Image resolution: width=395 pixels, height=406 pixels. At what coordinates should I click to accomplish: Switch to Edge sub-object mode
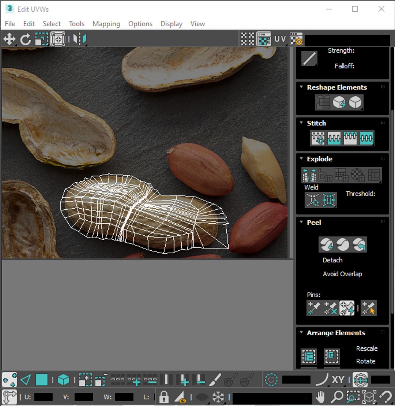coord(26,380)
